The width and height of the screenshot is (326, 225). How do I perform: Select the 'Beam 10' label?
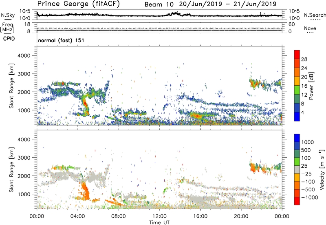159,4
